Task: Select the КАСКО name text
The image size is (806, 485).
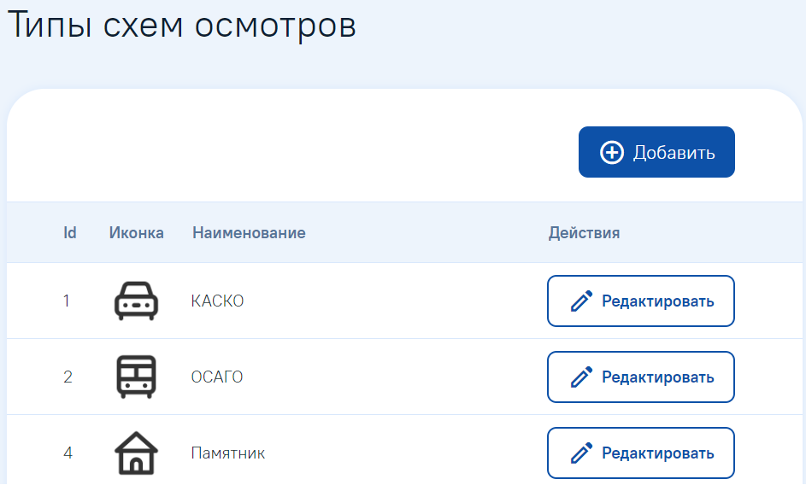Action: tap(217, 301)
